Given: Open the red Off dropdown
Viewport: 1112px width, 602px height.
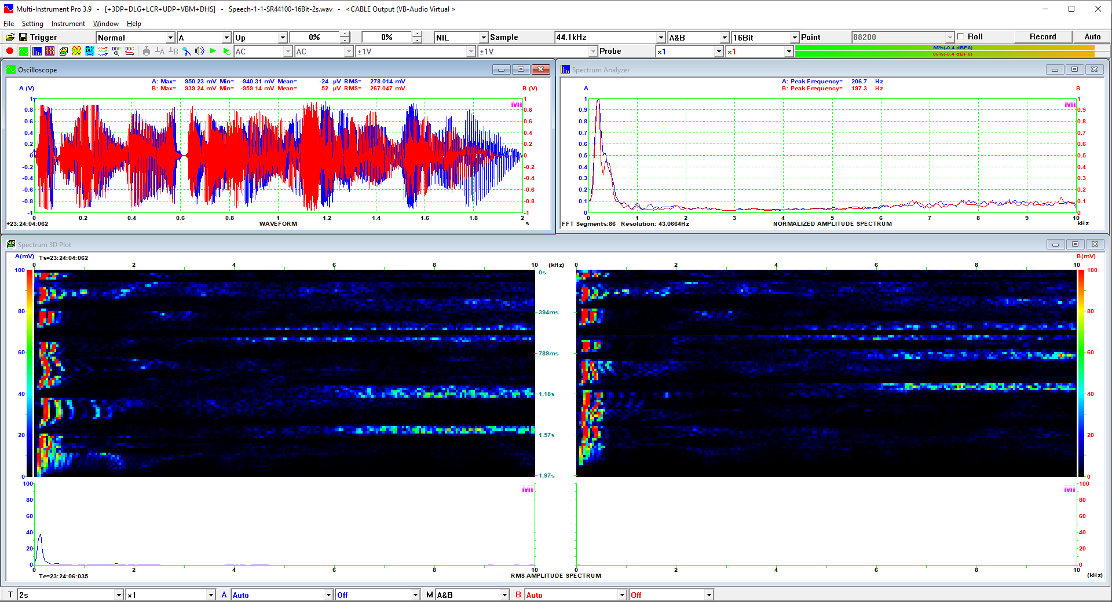Looking at the screenshot, I should [671, 594].
